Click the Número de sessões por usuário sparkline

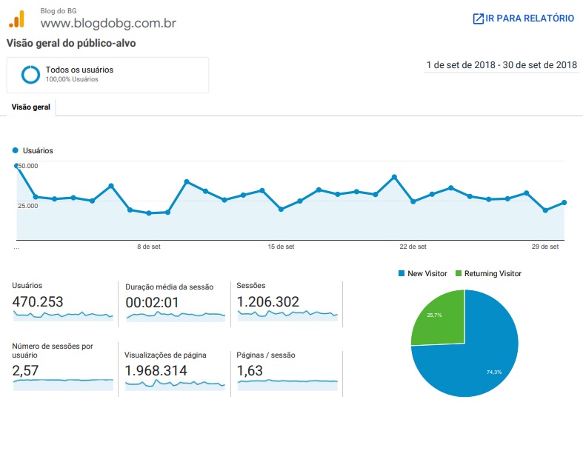click(x=63, y=385)
